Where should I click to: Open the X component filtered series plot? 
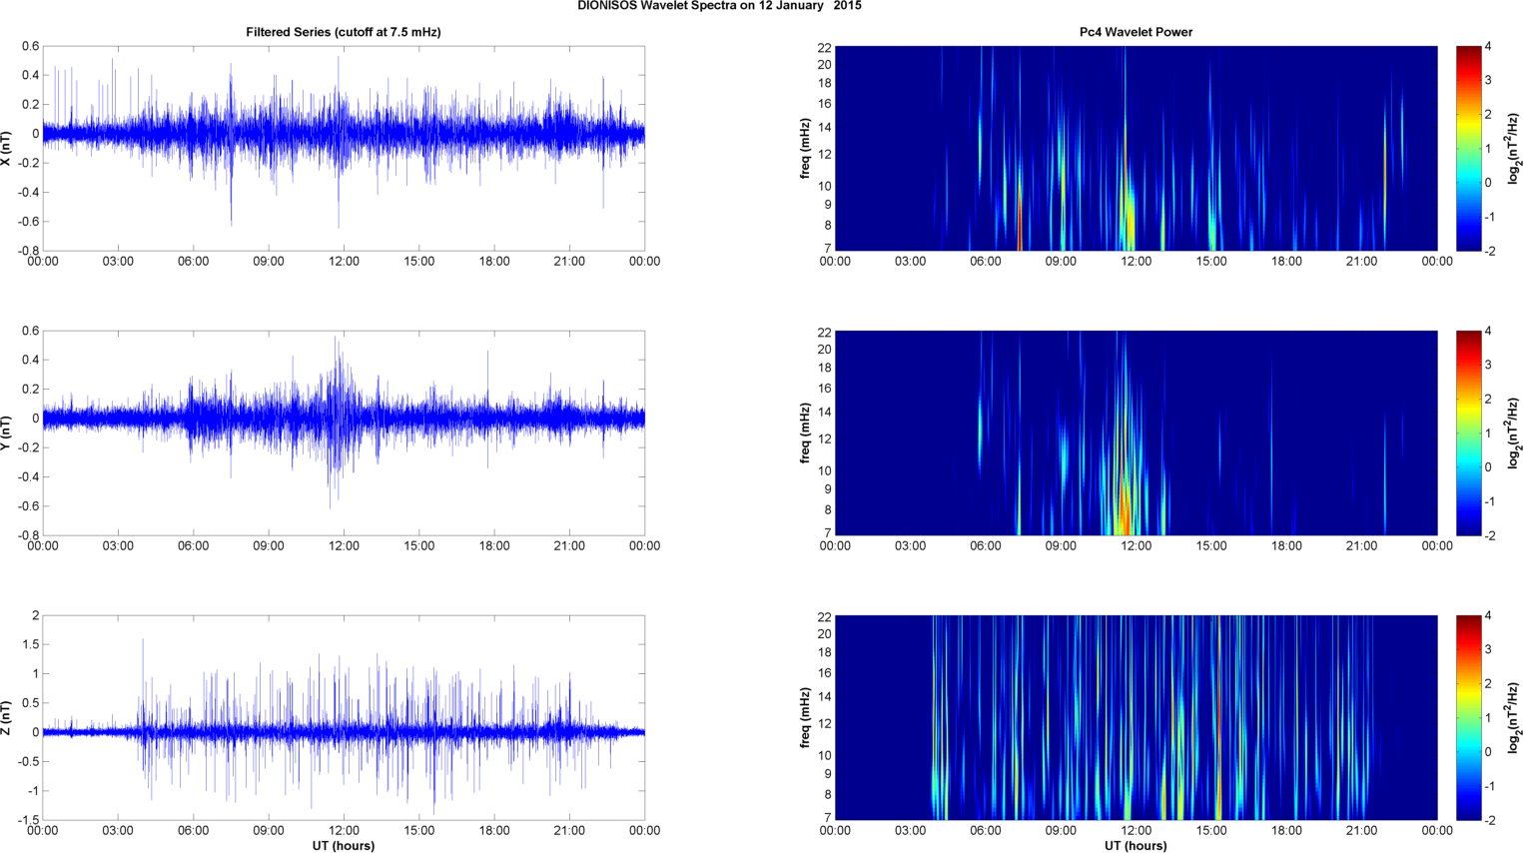tap(344, 148)
